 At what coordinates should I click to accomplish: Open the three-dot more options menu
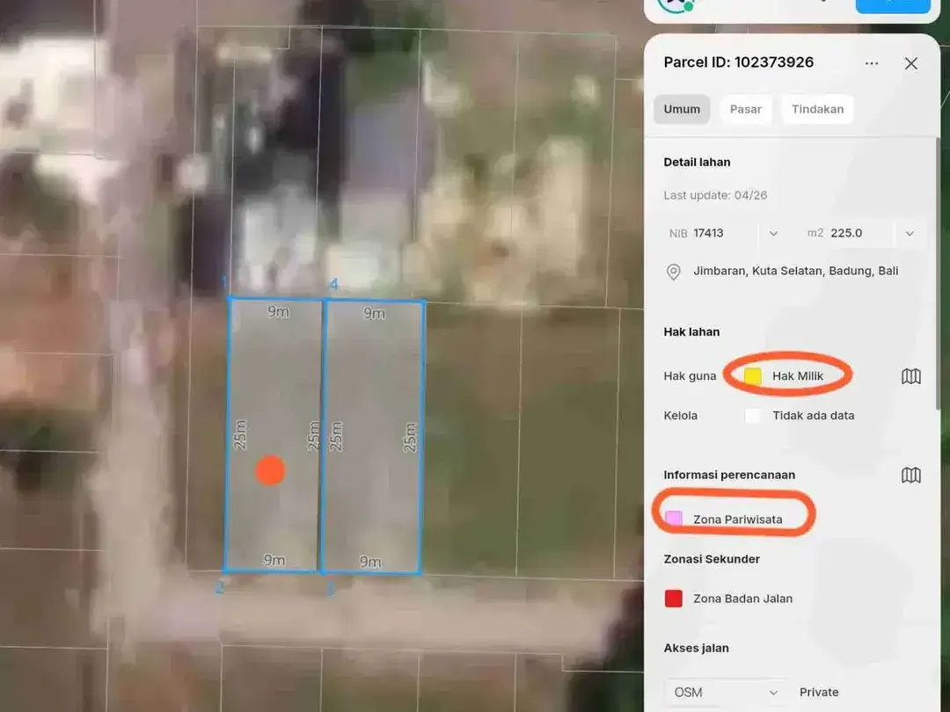pos(871,63)
